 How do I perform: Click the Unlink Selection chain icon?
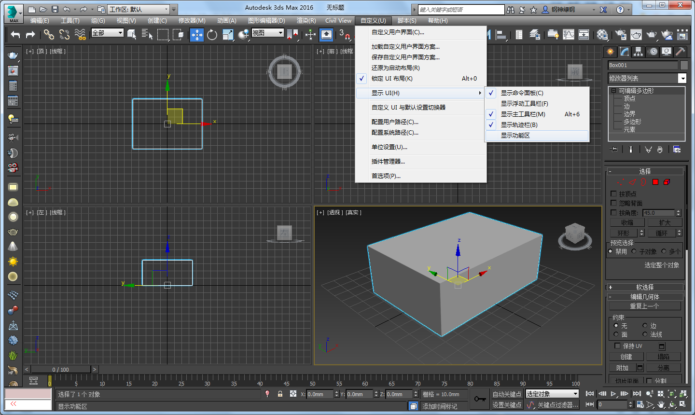[x=65, y=34]
